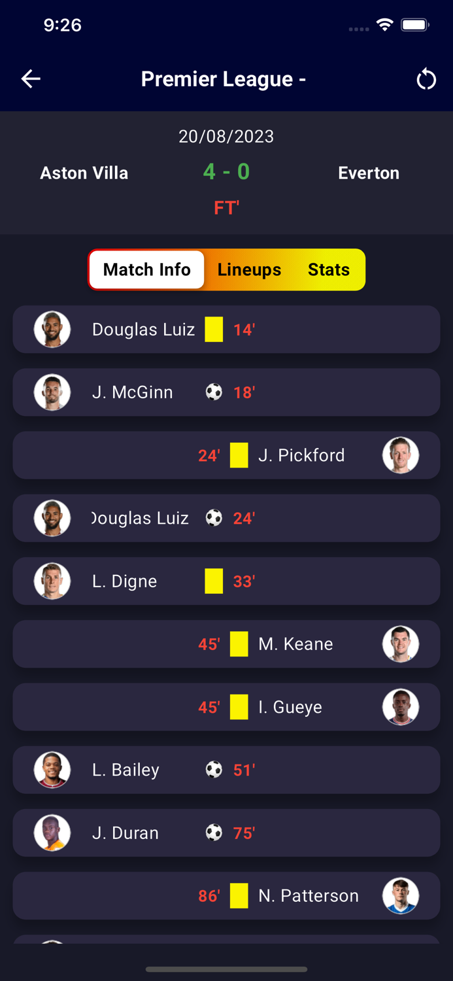This screenshot has width=453, height=981.
Task: Click the yellow card icon for J. Pickford
Action: (238, 455)
